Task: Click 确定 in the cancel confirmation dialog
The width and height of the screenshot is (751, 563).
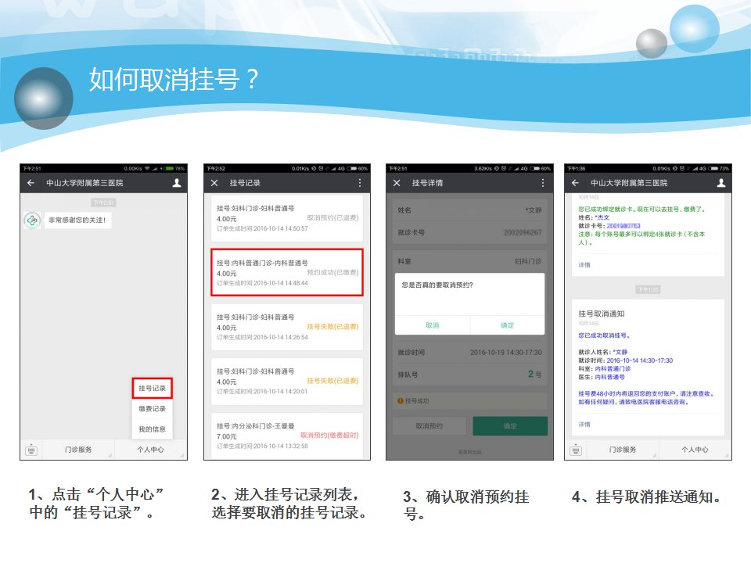Action: click(x=507, y=325)
